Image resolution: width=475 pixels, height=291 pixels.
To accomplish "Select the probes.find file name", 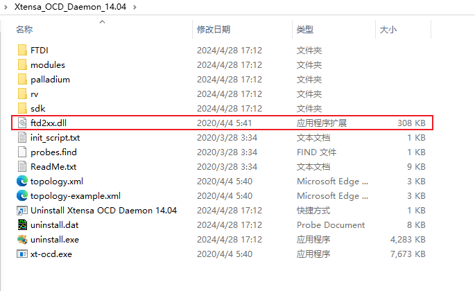I will point(53,152).
